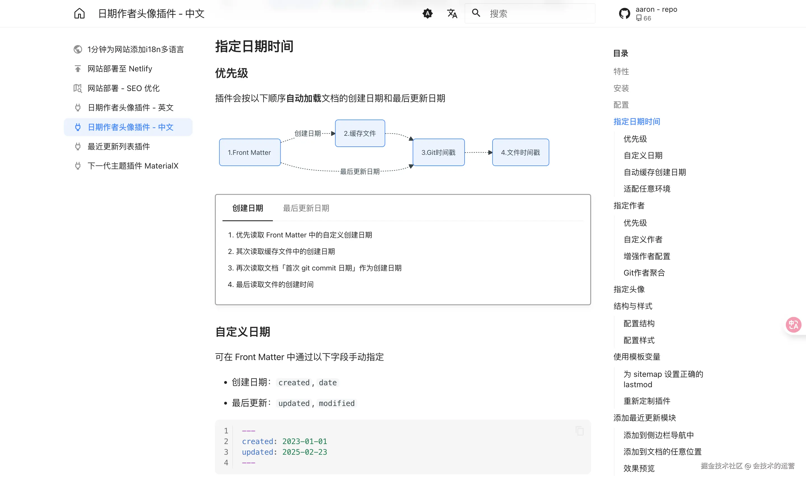Jump to 指定作者 in table of contents
This screenshot has height=481, width=806.
(629, 206)
